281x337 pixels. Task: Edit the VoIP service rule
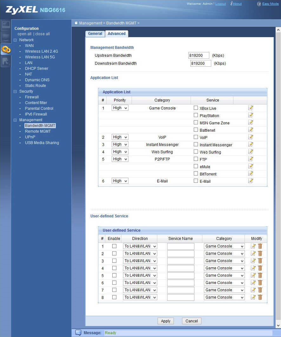[251, 137]
